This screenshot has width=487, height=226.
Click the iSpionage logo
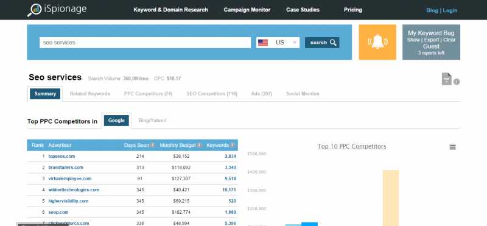[57, 9]
